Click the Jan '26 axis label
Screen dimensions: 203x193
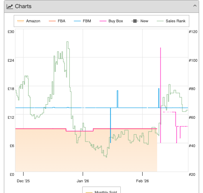point(83,181)
